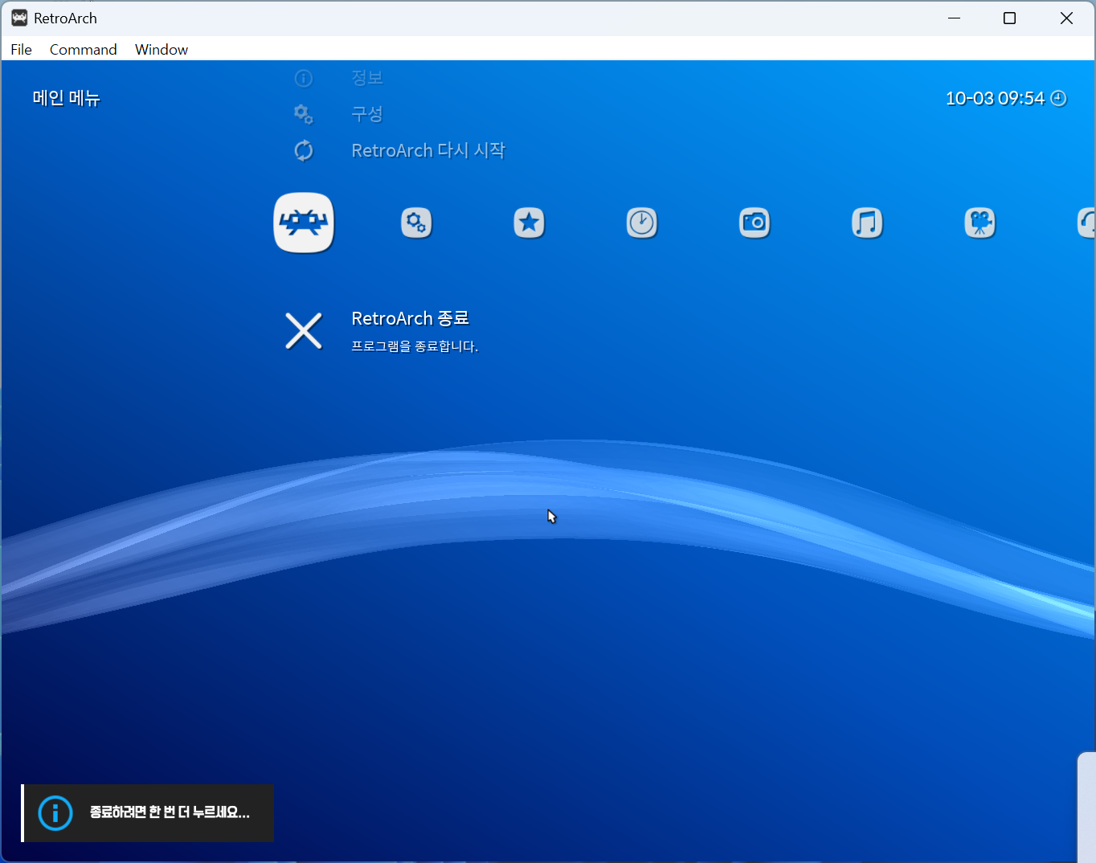Open the Videos film camera tab icon
The height and width of the screenshot is (863, 1096).
point(979,223)
